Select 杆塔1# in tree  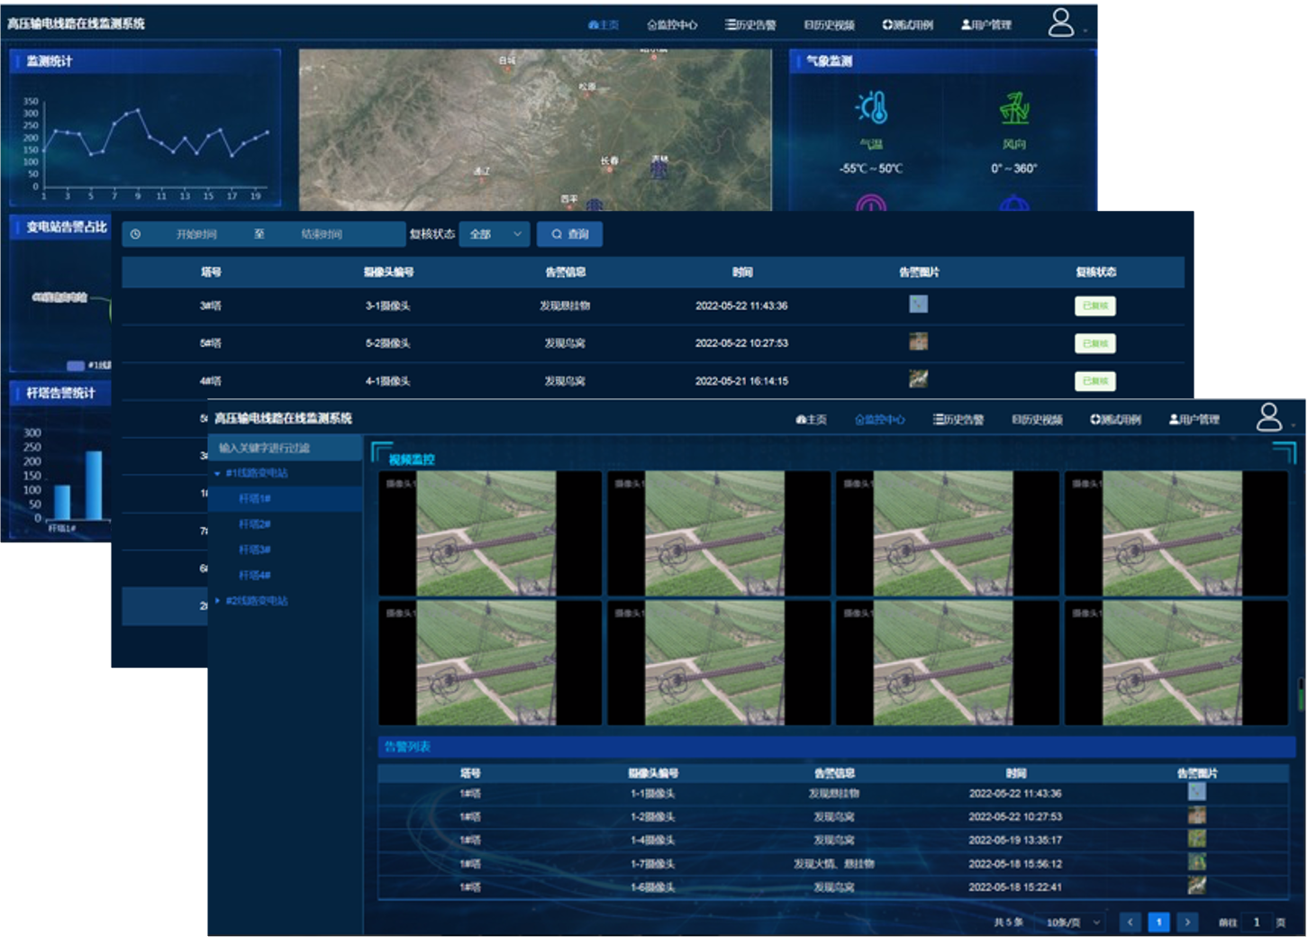(286, 498)
